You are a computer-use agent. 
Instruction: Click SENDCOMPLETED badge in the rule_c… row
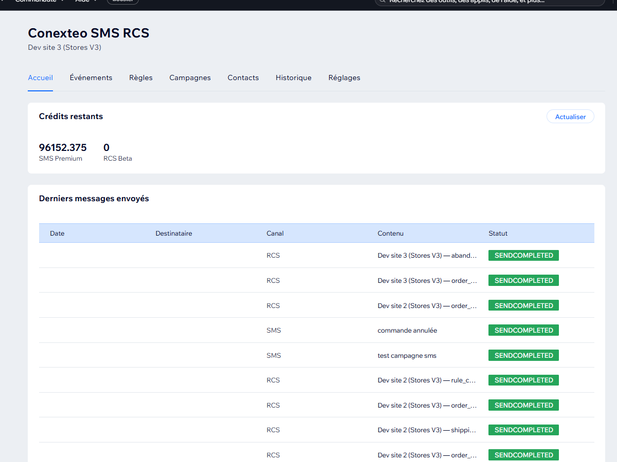523,380
